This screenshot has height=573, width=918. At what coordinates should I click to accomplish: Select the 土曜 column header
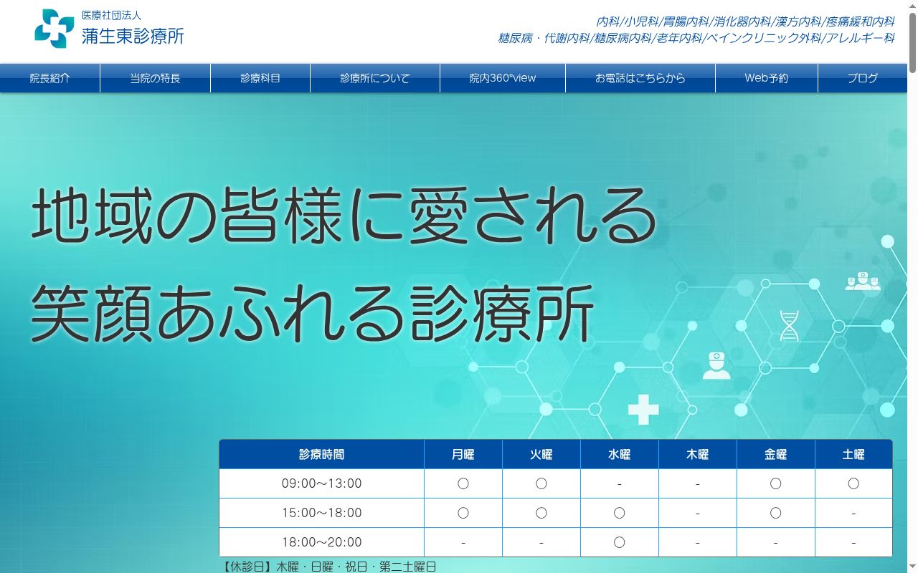(853, 454)
